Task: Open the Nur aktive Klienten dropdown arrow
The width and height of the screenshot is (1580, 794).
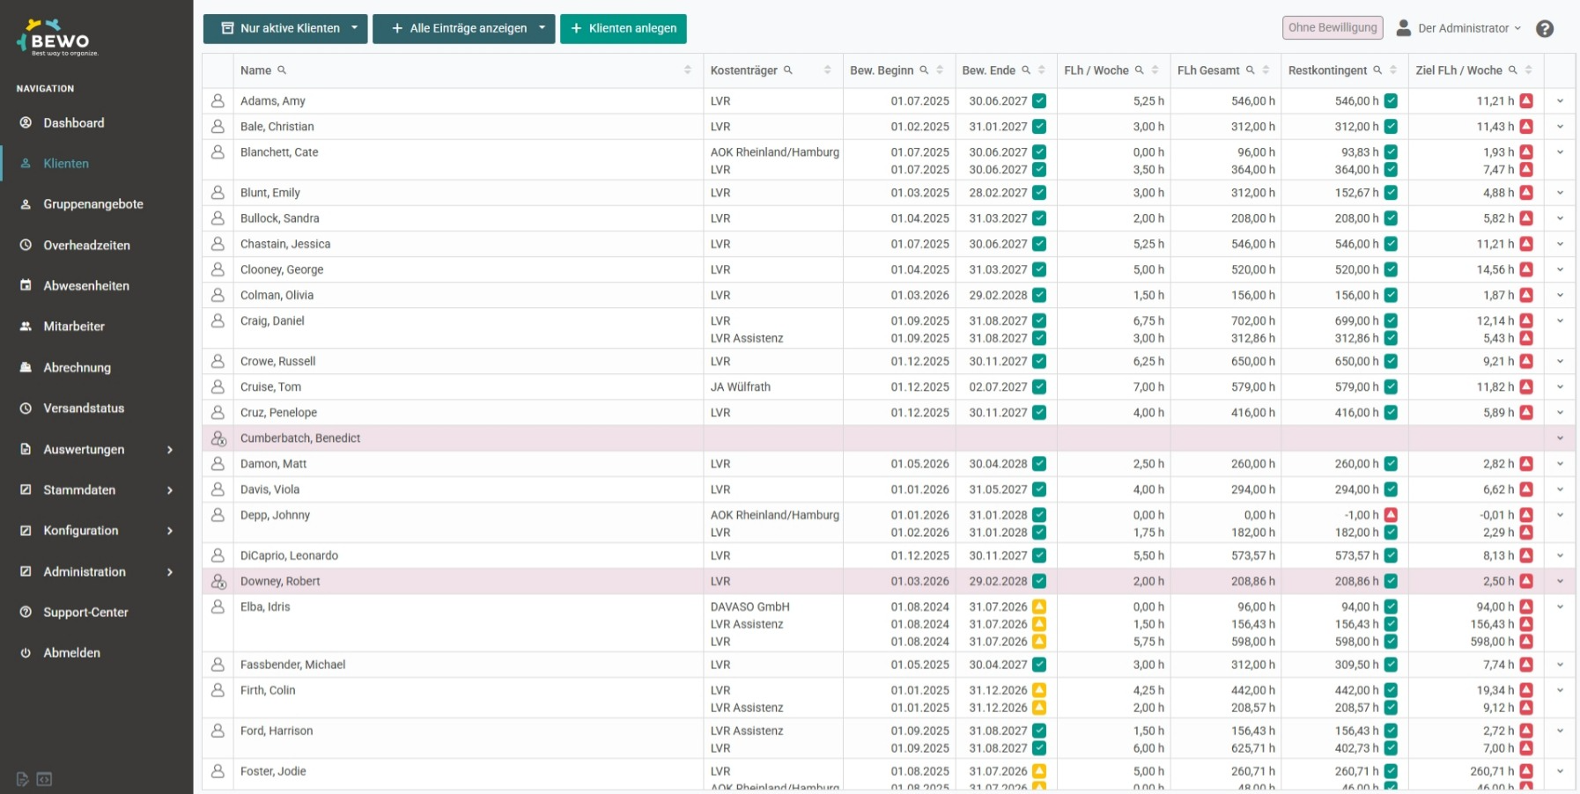Action: [x=355, y=28]
